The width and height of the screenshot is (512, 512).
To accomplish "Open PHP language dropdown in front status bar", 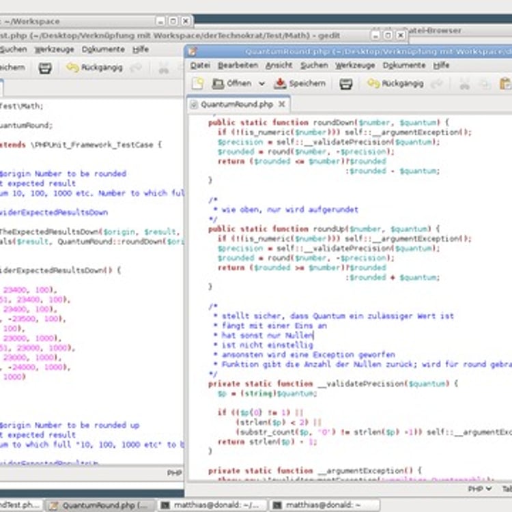I will [480, 489].
